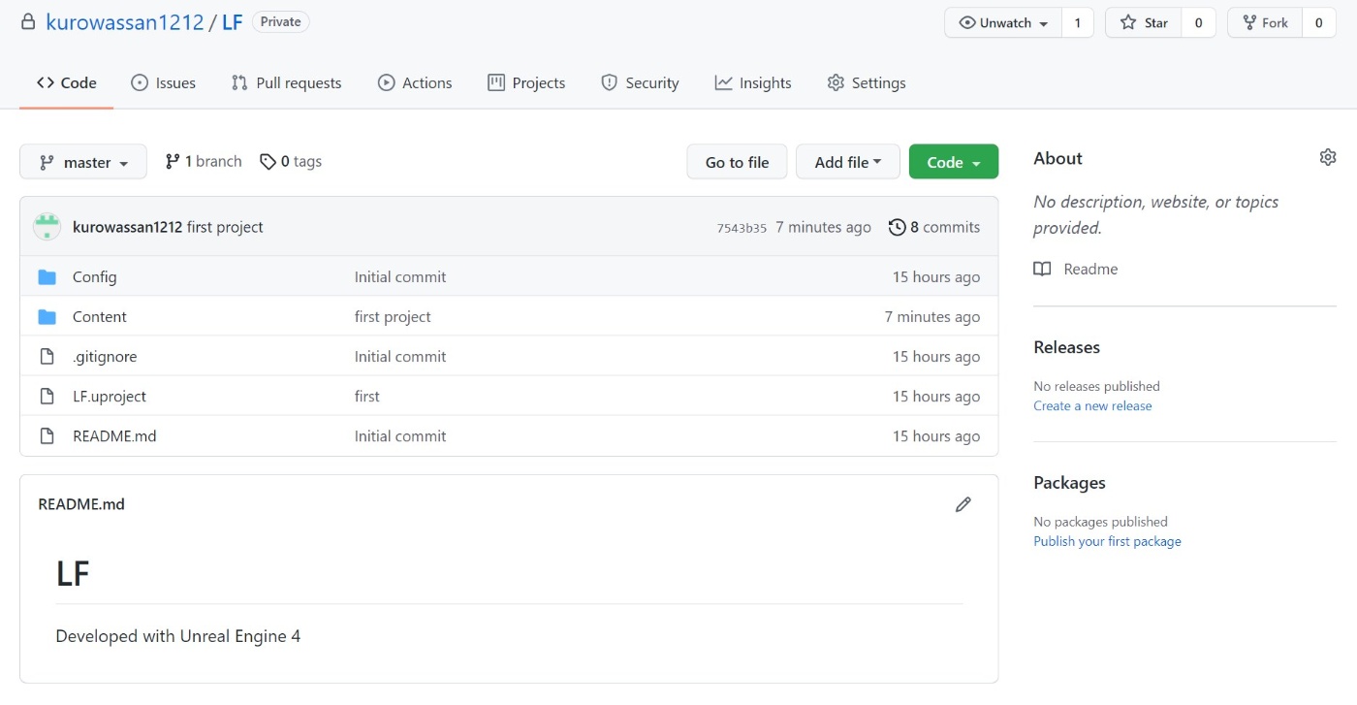The width and height of the screenshot is (1357, 705).
Task: Click the README.md file icon in the list
Action: click(x=47, y=436)
